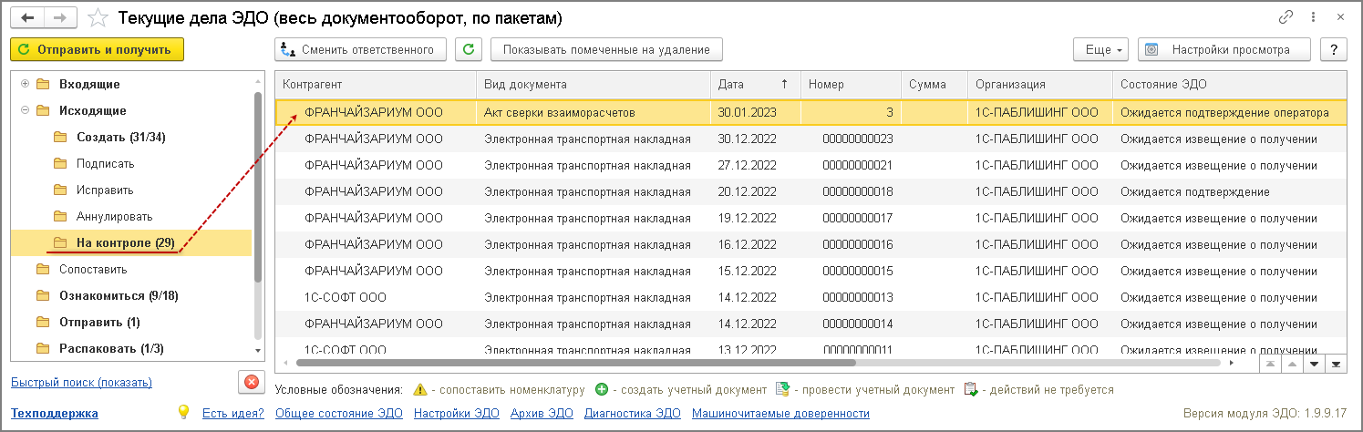Open the Еще dropdown menu
This screenshot has width=1363, height=432.
click(1102, 49)
